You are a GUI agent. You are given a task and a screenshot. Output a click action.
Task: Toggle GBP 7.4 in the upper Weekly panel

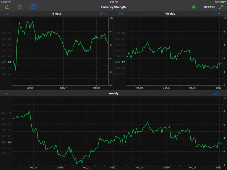coord(120,45)
